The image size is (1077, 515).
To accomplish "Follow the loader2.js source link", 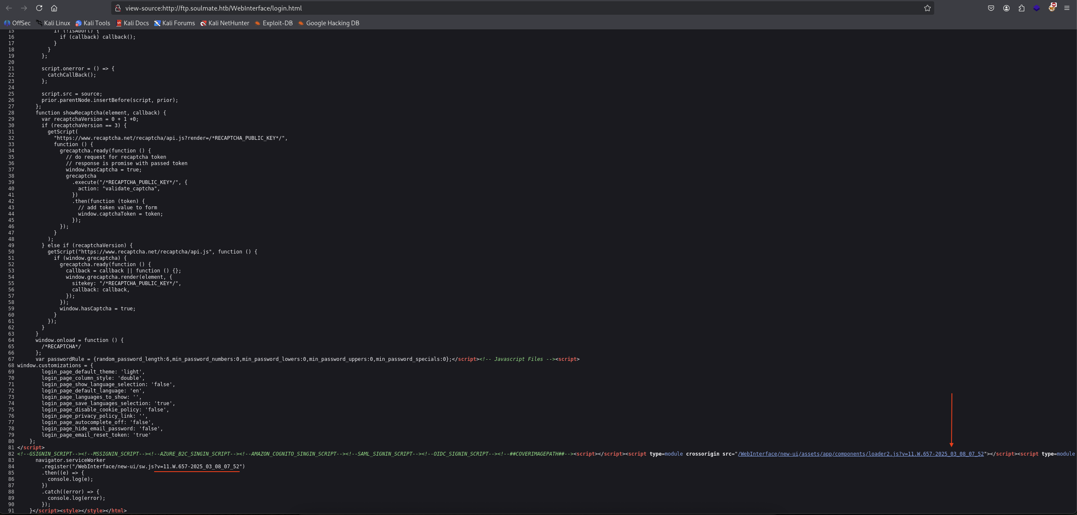I will click(x=861, y=454).
